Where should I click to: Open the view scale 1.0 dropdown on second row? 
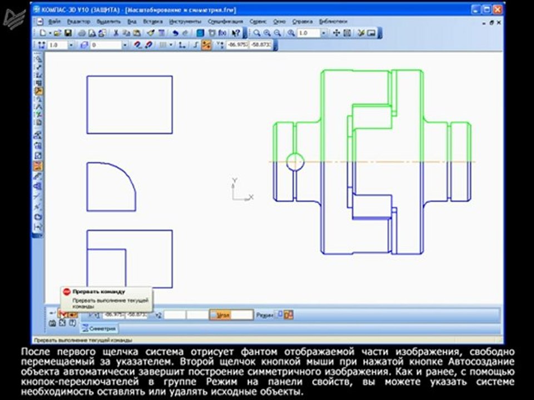pos(71,45)
